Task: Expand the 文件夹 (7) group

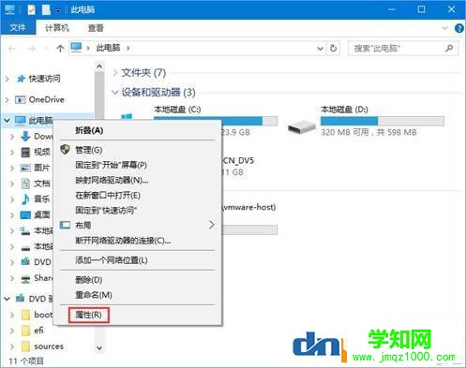Action: click(x=115, y=73)
